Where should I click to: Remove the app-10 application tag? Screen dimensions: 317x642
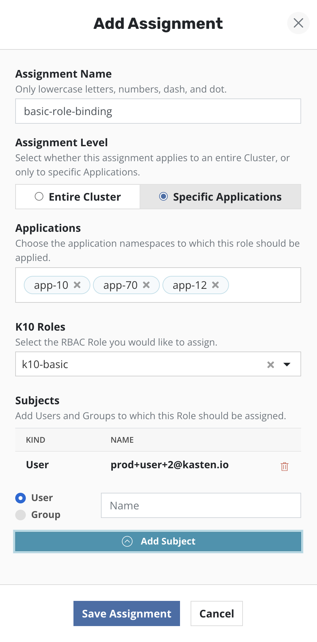(x=77, y=285)
